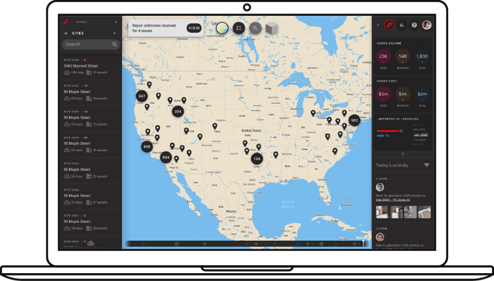Open Site 0043 link in activity
This screenshot has width=494, height=281.
coord(393,200)
